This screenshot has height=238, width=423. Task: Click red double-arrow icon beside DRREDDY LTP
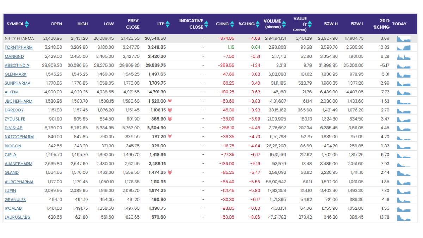(x=170, y=110)
